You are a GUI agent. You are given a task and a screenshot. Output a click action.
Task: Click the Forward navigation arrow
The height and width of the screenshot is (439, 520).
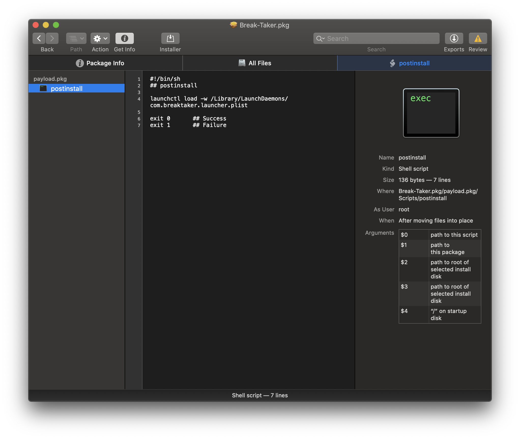coord(52,38)
